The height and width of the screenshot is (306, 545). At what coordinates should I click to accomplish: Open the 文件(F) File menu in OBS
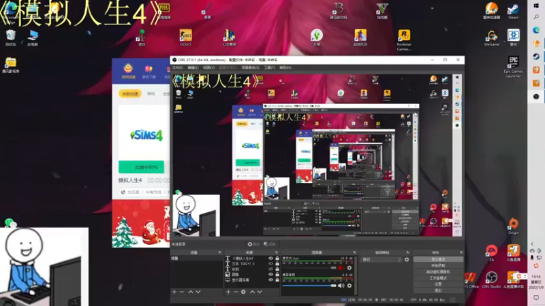click(177, 67)
